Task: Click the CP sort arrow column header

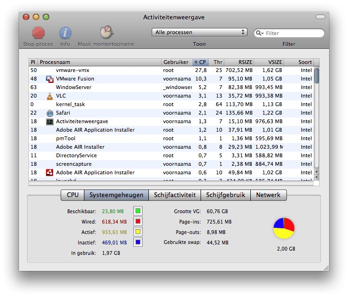Action: [x=201, y=62]
